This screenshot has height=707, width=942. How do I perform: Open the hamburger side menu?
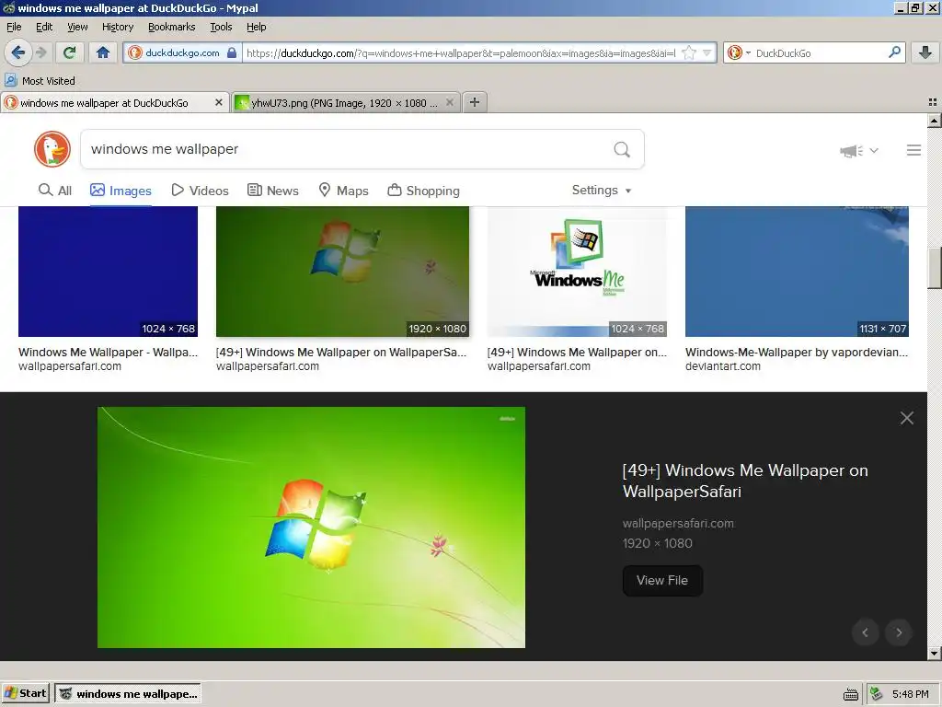coord(913,150)
